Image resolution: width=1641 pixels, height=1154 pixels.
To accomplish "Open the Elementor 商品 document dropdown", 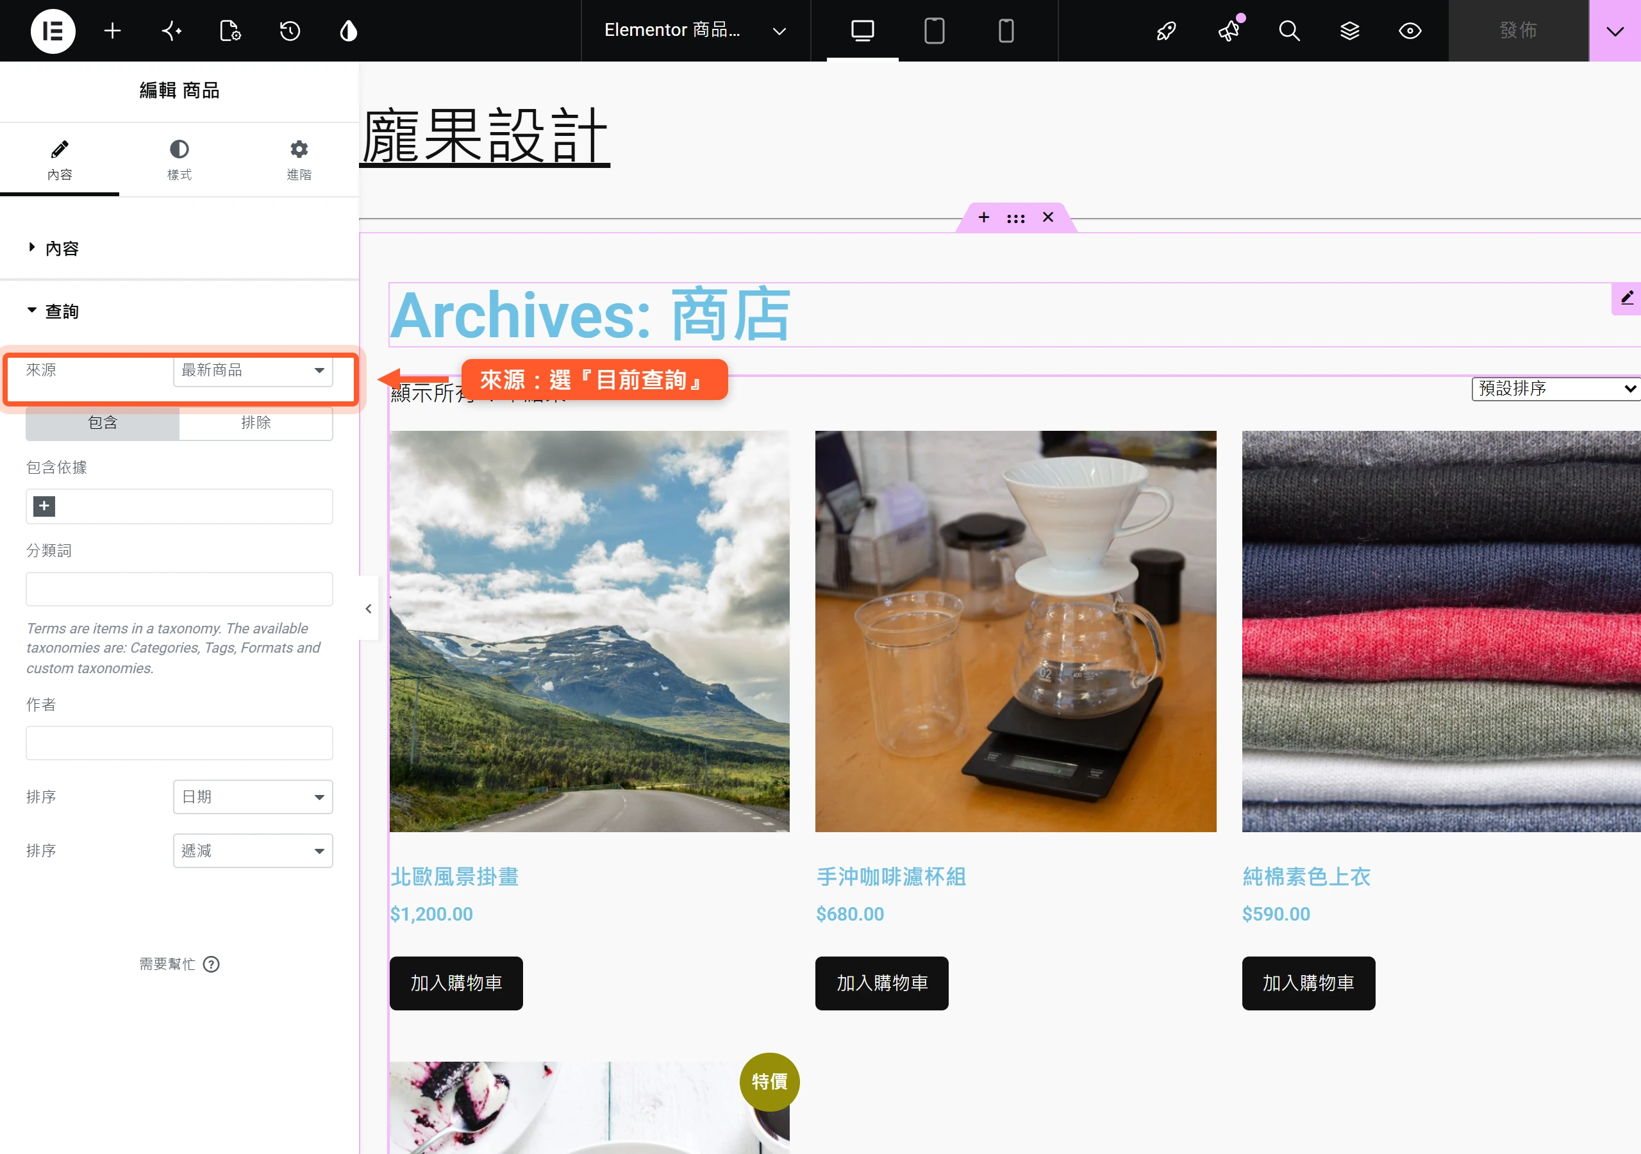I will [x=696, y=31].
